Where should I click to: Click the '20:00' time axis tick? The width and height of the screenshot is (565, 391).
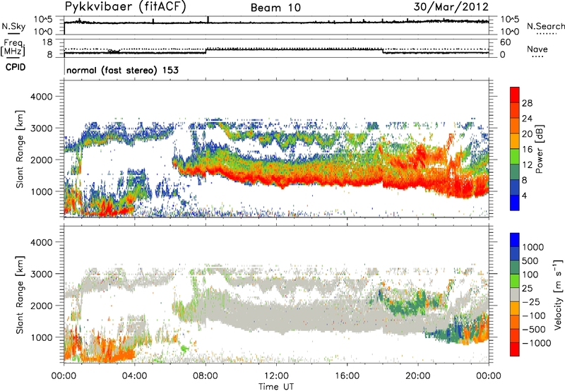pyautogui.click(x=418, y=376)
